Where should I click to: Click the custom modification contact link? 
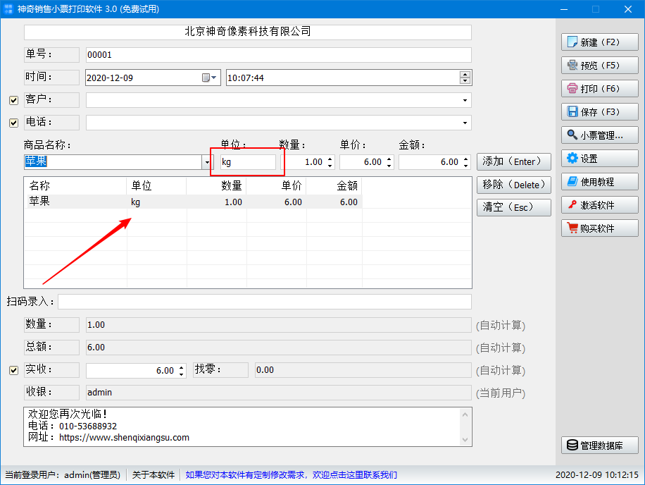[292, 474]
